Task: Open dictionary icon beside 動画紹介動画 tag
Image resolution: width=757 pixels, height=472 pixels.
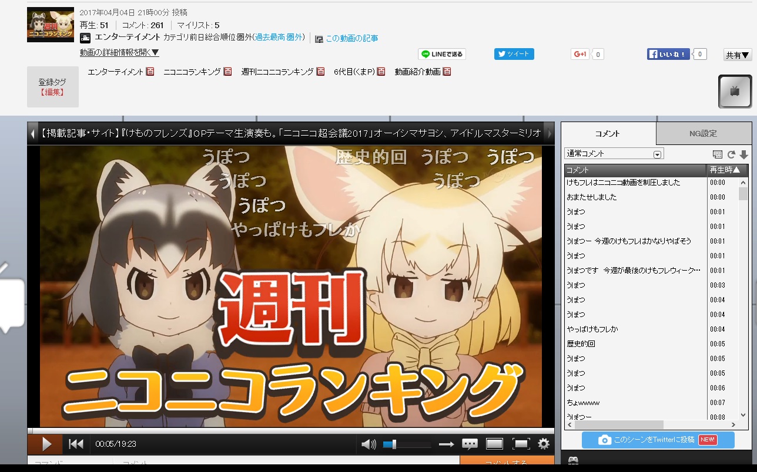Action: coord(447,72)
